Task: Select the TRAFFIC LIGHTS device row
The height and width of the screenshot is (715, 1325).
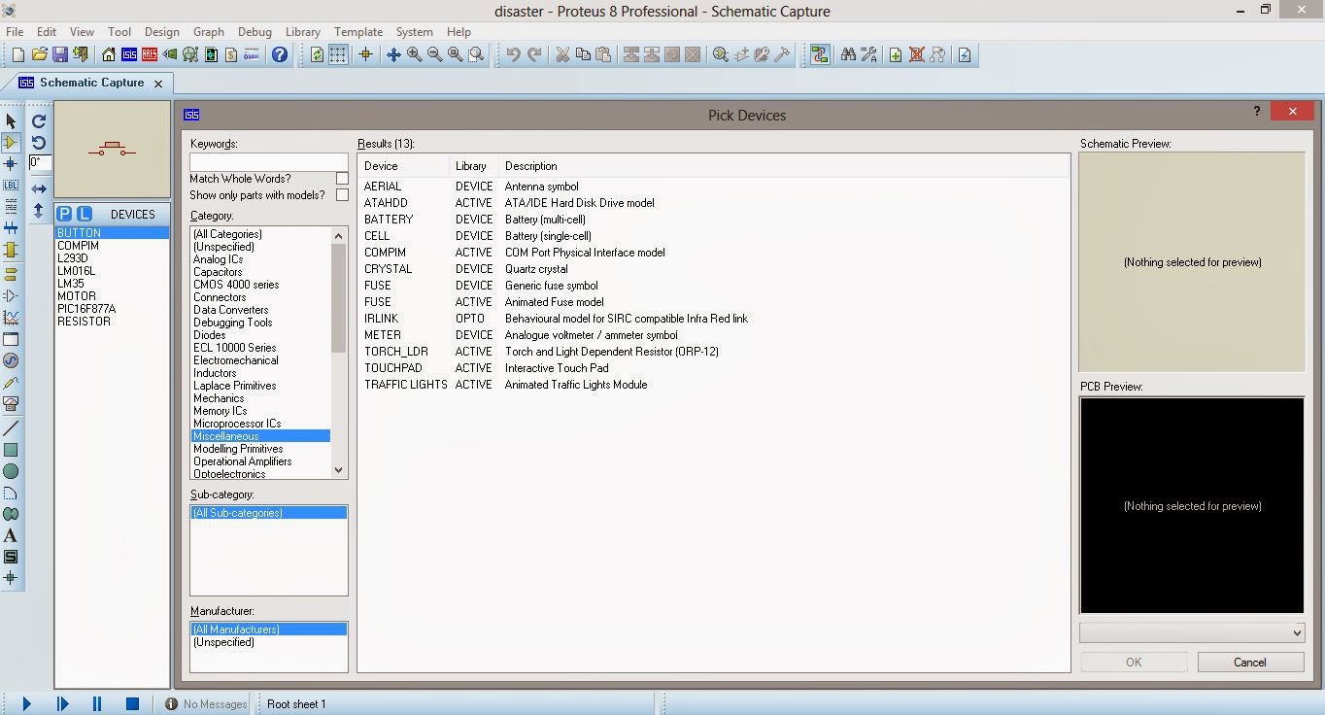Action: 714,385
